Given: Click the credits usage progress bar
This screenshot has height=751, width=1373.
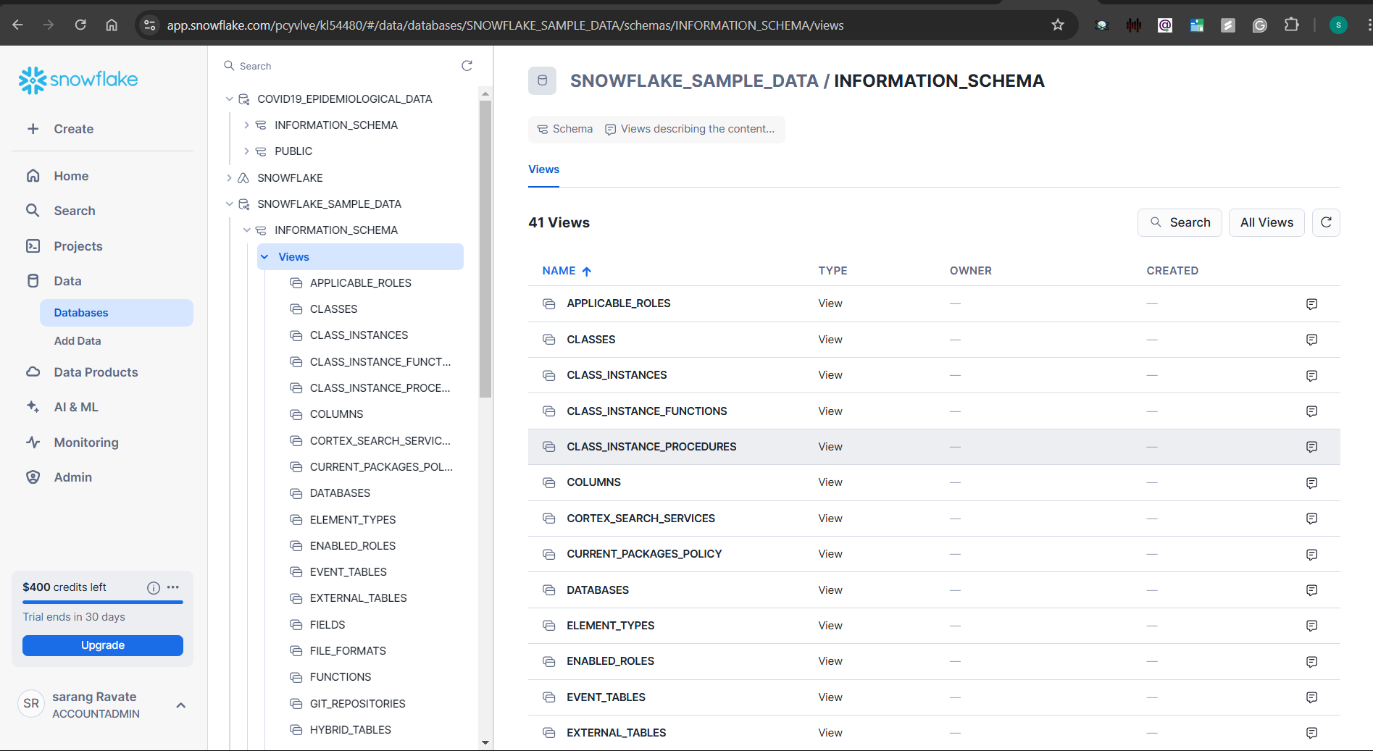Looking at the screenshot, I should click(103, 602).
